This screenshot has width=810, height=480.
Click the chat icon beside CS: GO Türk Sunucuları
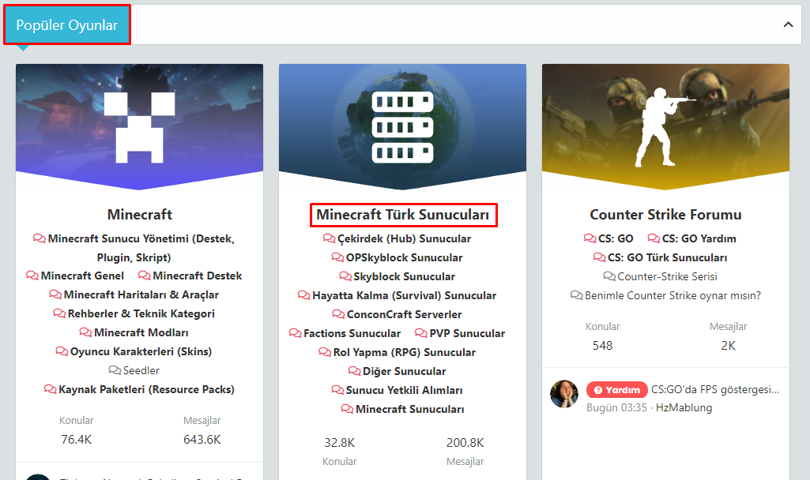pos(599,257)
